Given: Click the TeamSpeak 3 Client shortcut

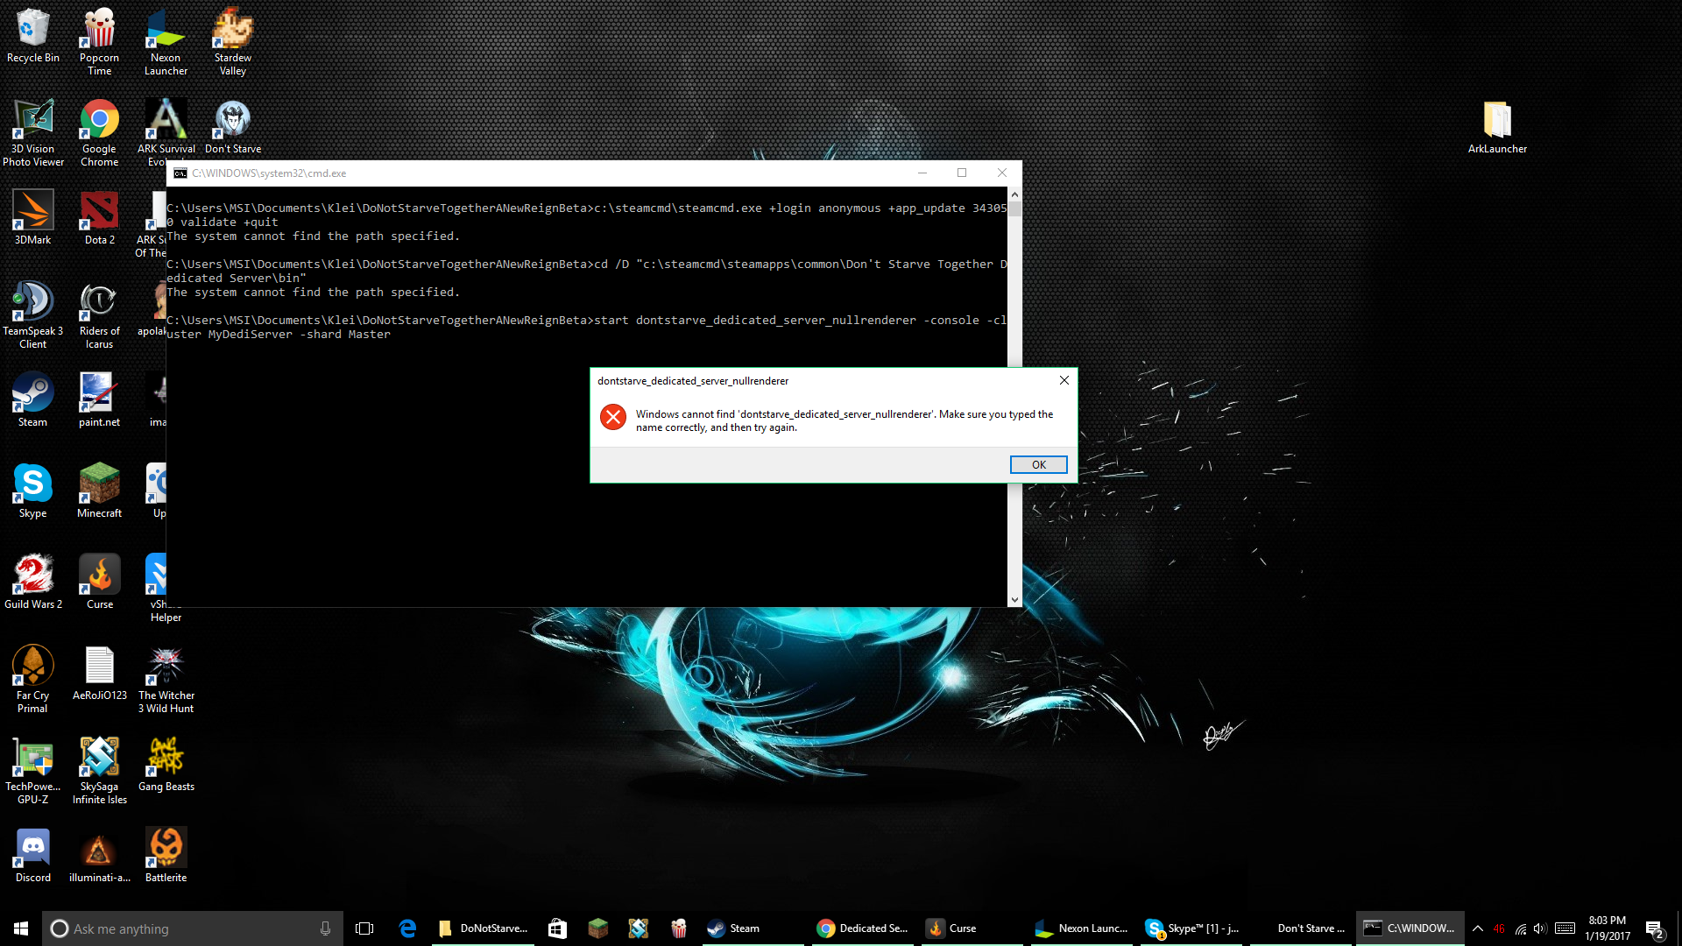Looking at the screenshot, I should point(32,312).
